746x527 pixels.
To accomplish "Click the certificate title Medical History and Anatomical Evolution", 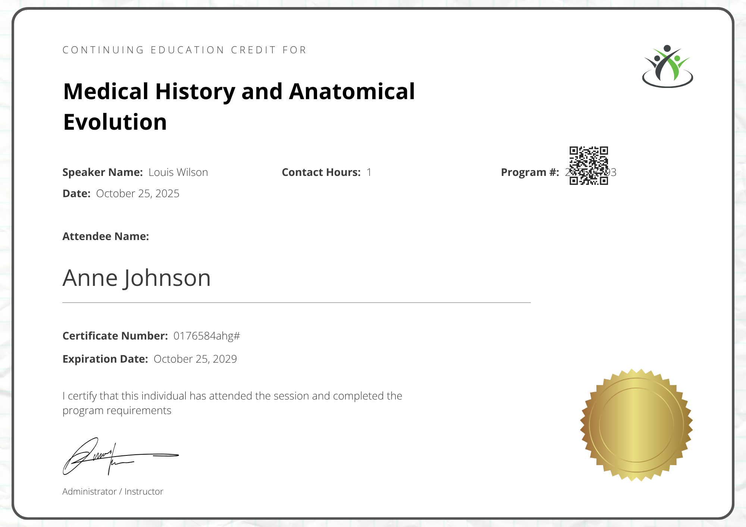I will 239,106.
